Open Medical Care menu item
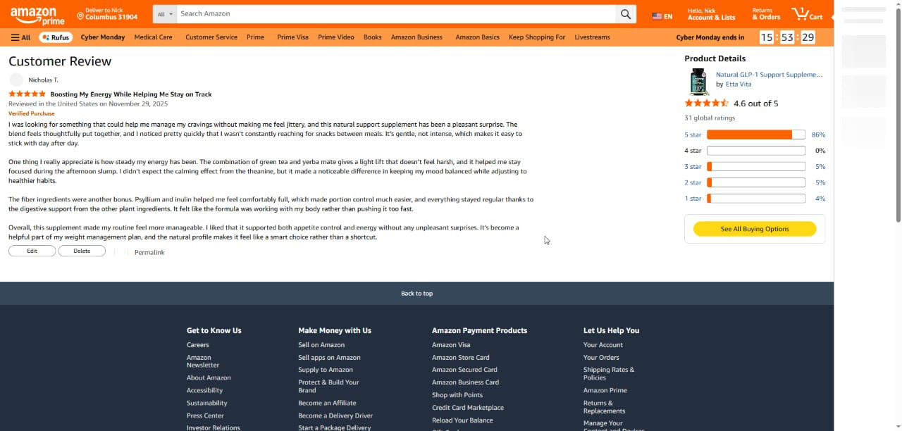The width and height of the screenshot is (902, 431). (x=153, y=37)
